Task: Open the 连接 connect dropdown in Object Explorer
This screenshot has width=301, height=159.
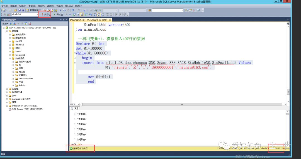Action: 5,24
